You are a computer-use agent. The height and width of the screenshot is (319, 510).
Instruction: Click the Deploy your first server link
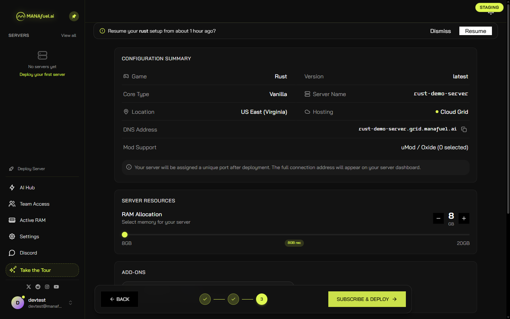pos(42,74)
